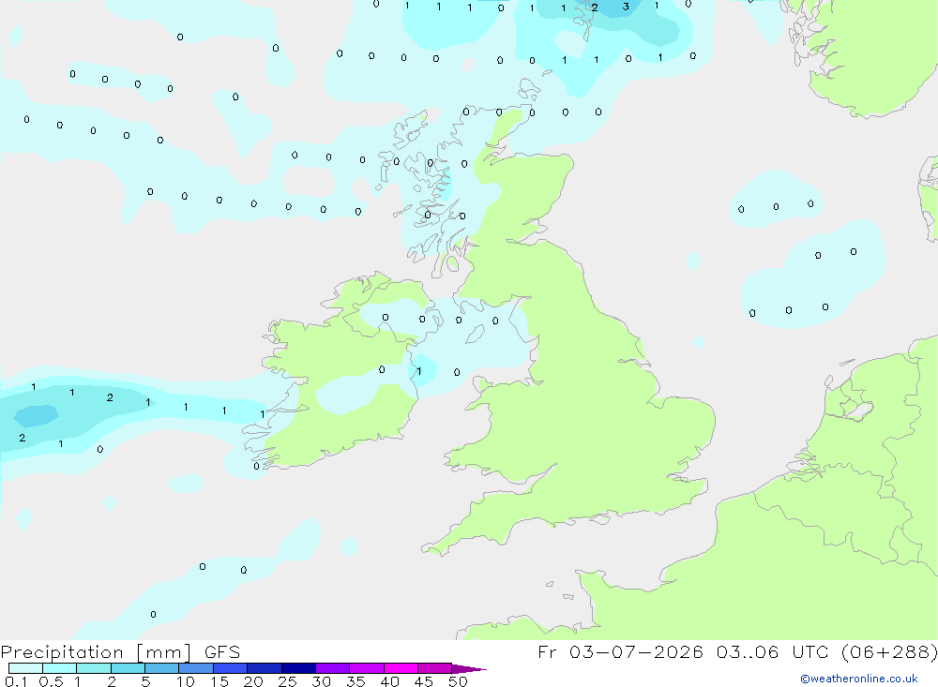The image size is (938, 687).
Task: Pick the legend swatch between 30 and 35
Action: (x=333, y=668)
